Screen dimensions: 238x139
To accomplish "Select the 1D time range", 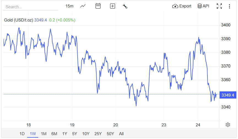I will point(22,134).
